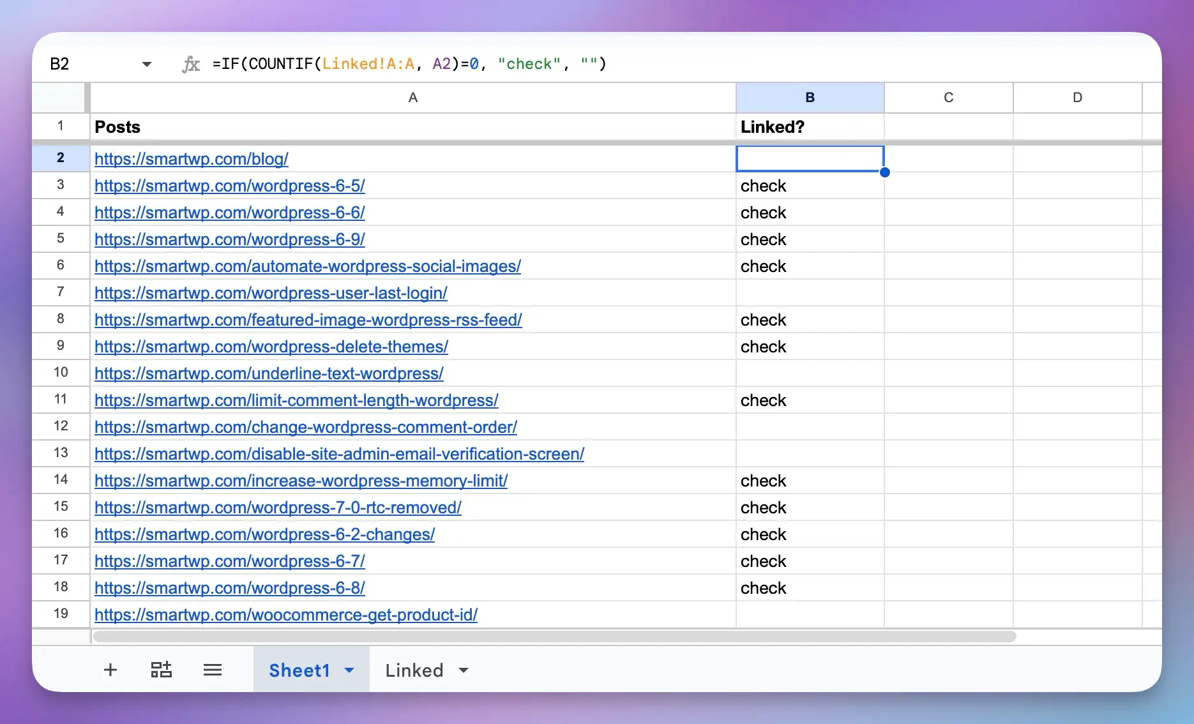1194x724 pixels.
Task: Open the Linked tab dropdown arrow
Action: pyautogui.click(x=464, y=670)
